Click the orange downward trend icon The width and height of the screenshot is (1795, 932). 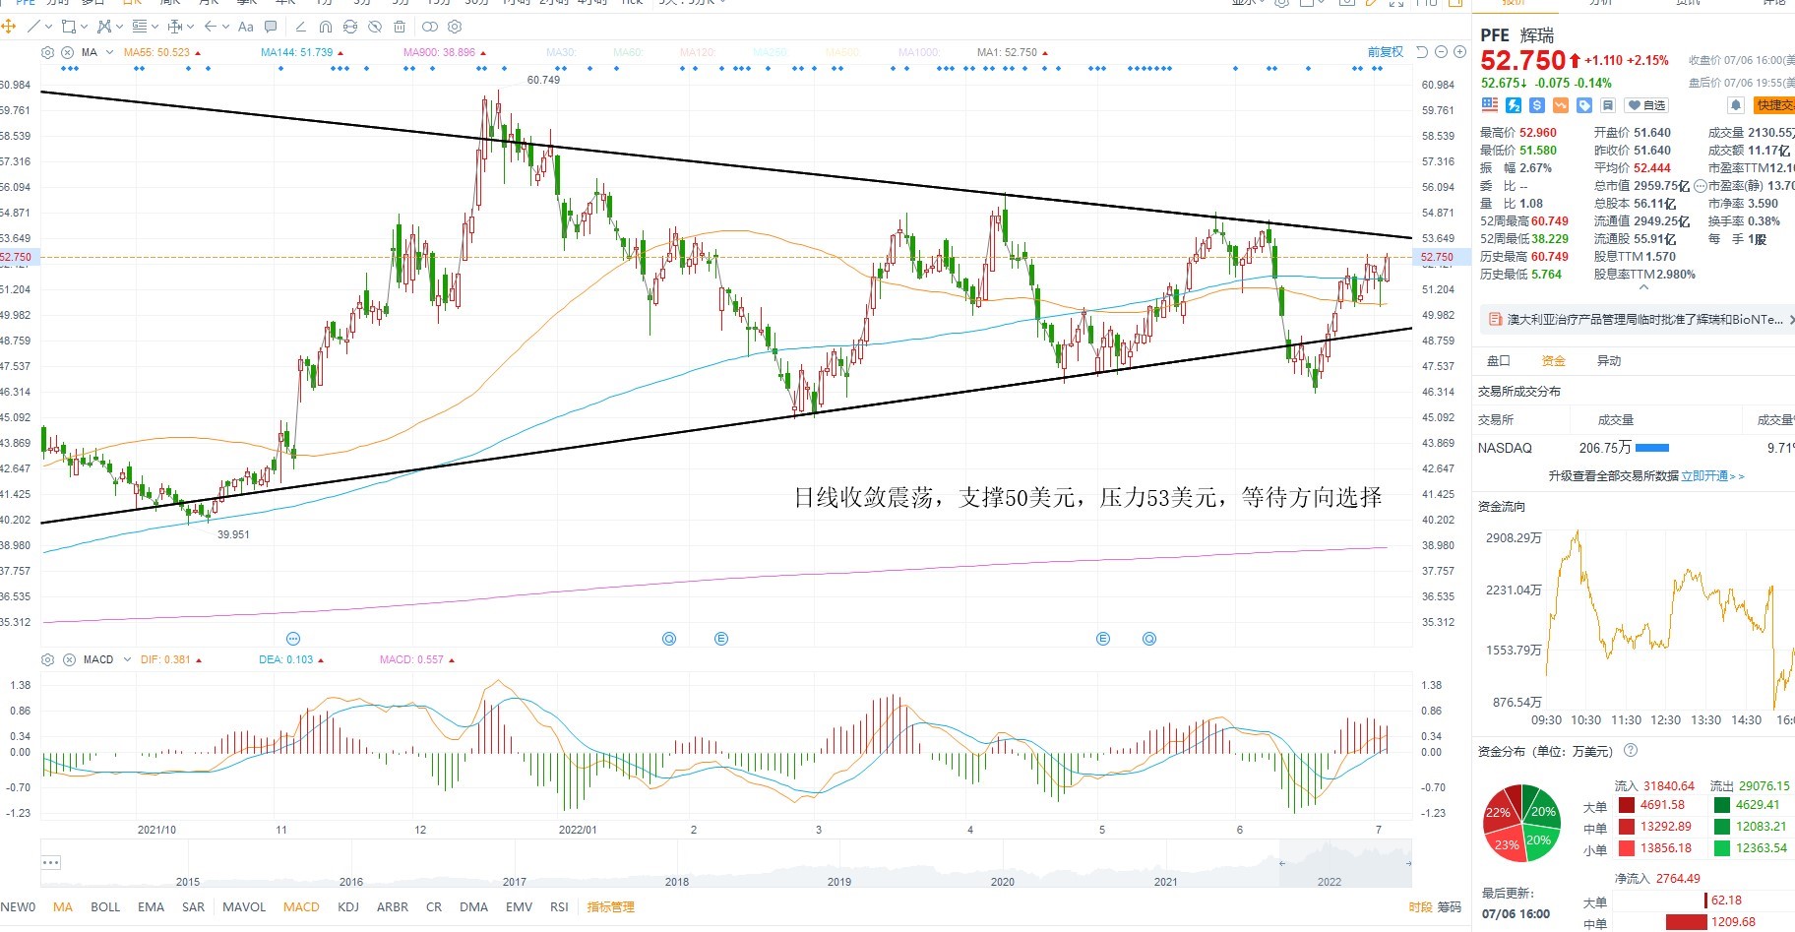[x=1561, y=104]
